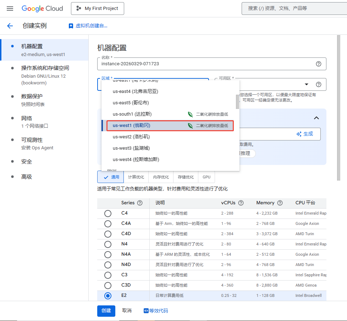The height and width of the screenshot is (321, 347).
Task: Click the search resources input field
Action: coord(294,9)
